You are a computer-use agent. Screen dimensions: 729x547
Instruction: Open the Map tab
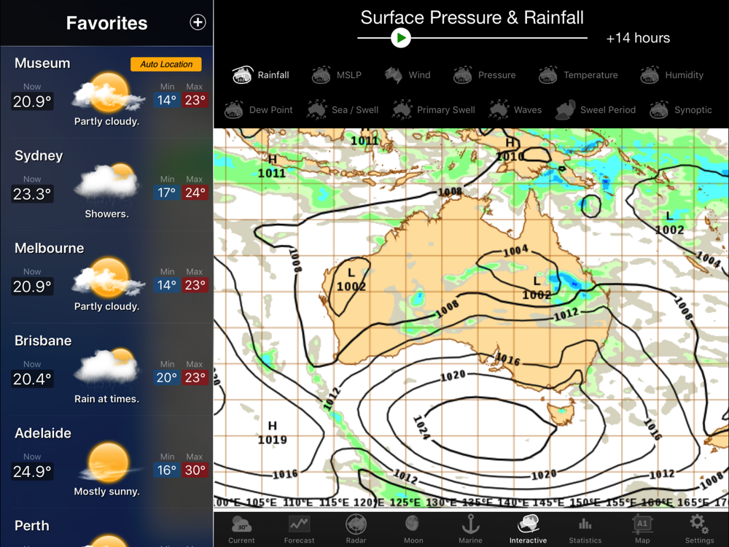tap(642, 529)
